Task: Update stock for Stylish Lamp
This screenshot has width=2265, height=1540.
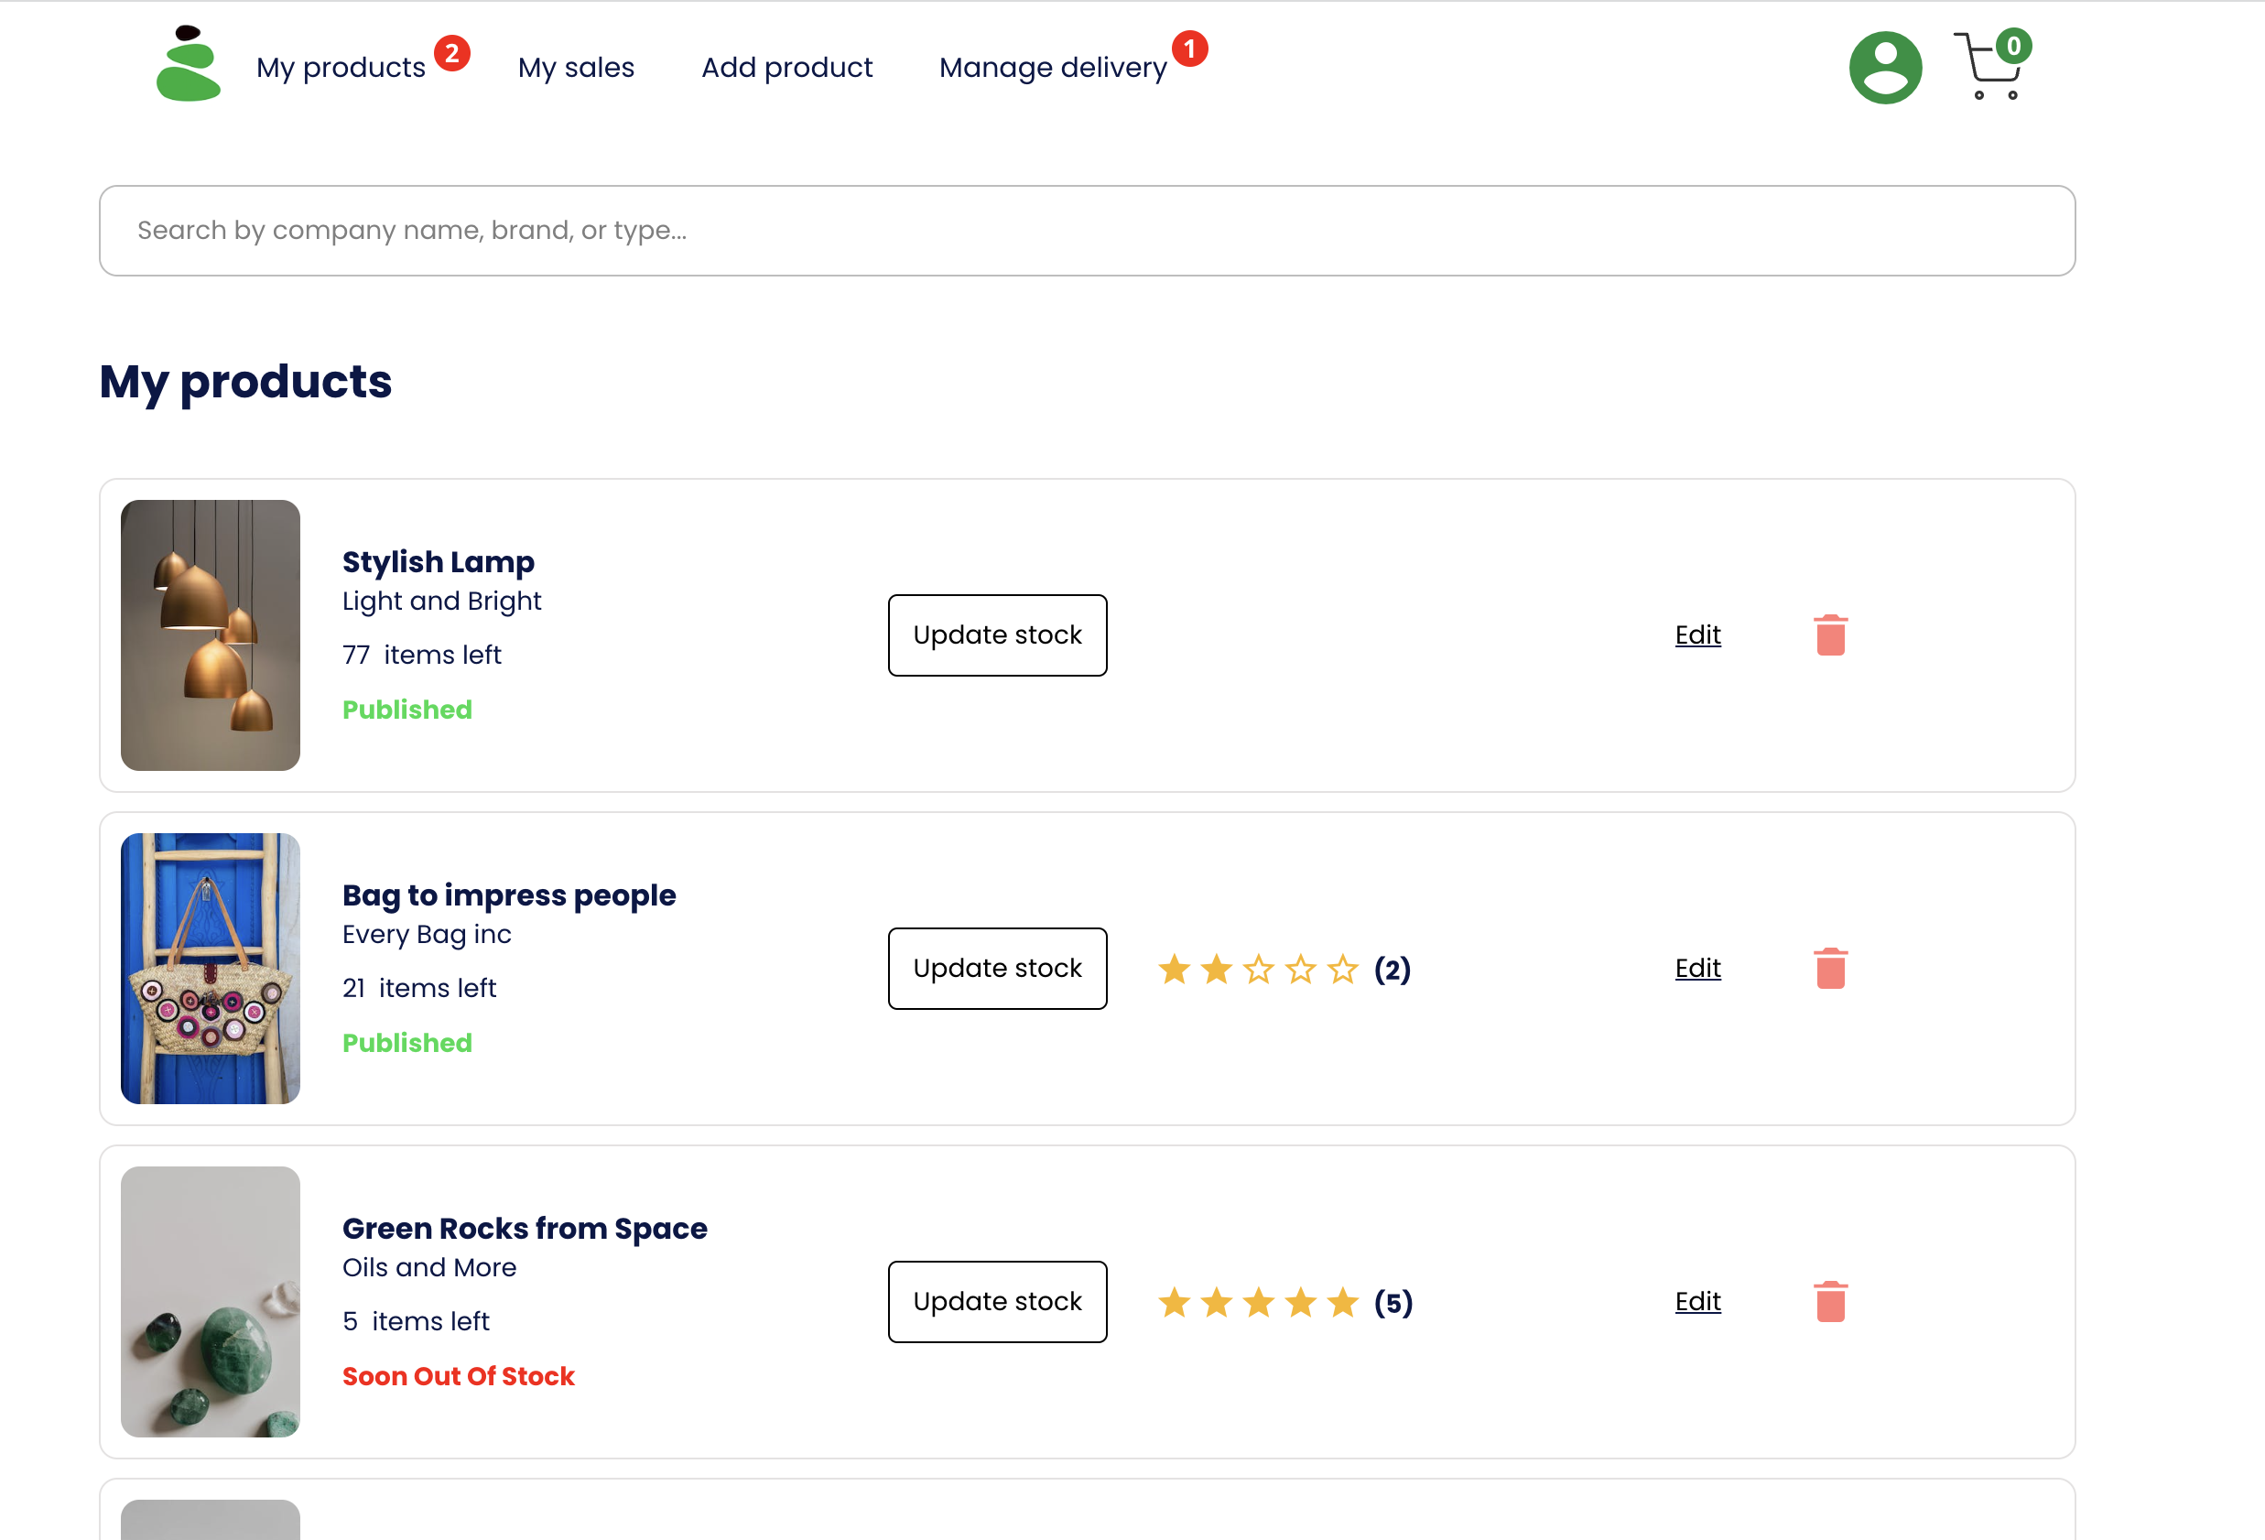Action: click(x=996, y=635)
